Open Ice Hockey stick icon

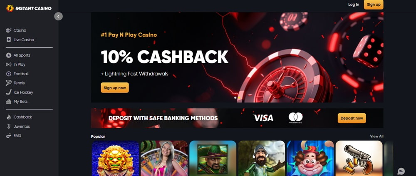pos(8,92)
